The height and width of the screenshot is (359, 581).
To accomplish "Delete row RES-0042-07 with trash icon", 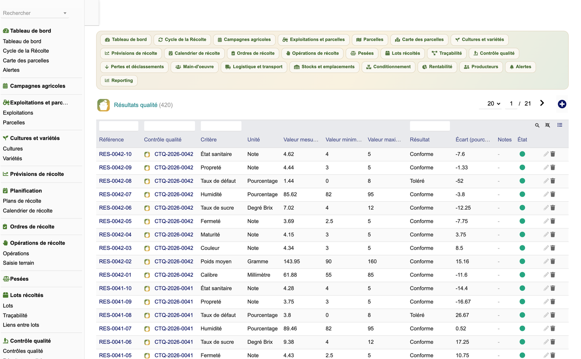I will coord(553,194).
